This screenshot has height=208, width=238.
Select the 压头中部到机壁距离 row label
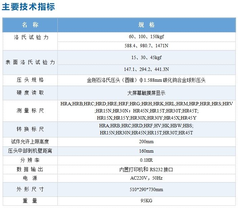[x=30, y=151]
